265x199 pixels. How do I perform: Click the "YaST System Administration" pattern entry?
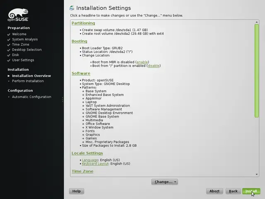pos(108,106)
